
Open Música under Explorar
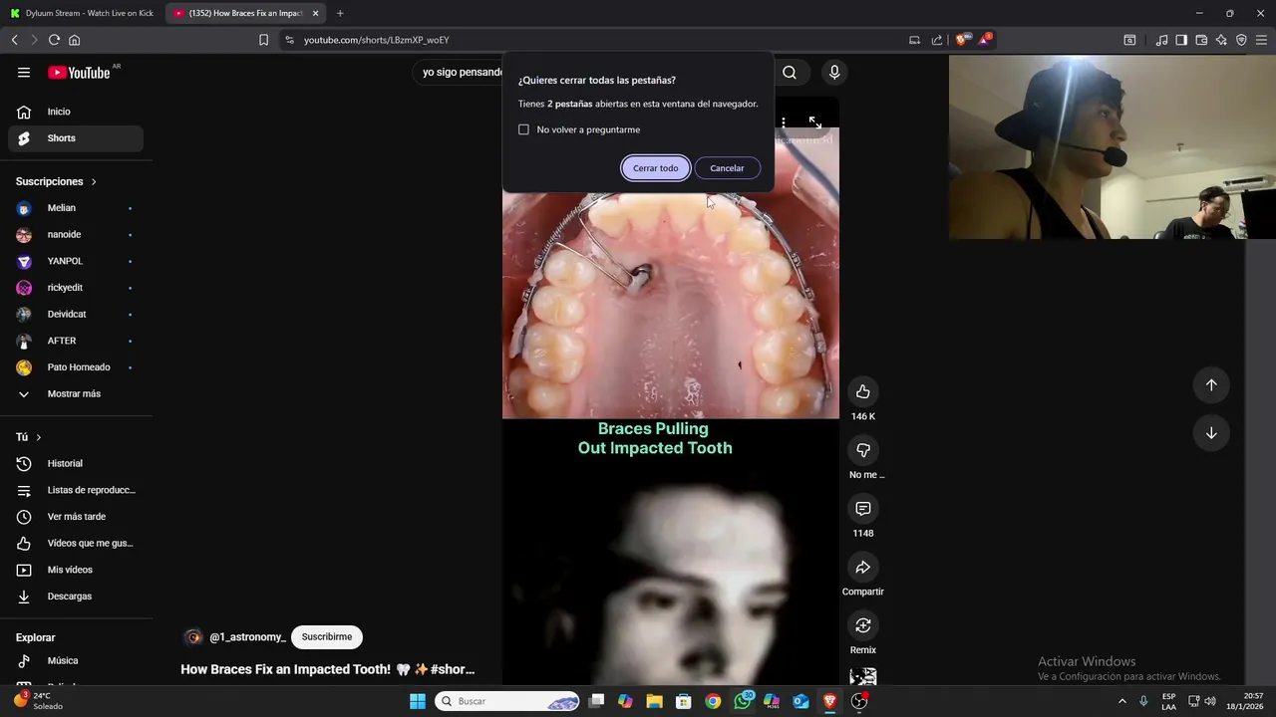click(x=76, y=660)
